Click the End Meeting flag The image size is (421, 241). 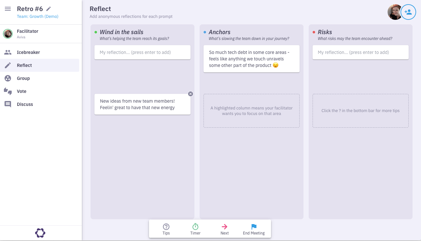point(254,229)
